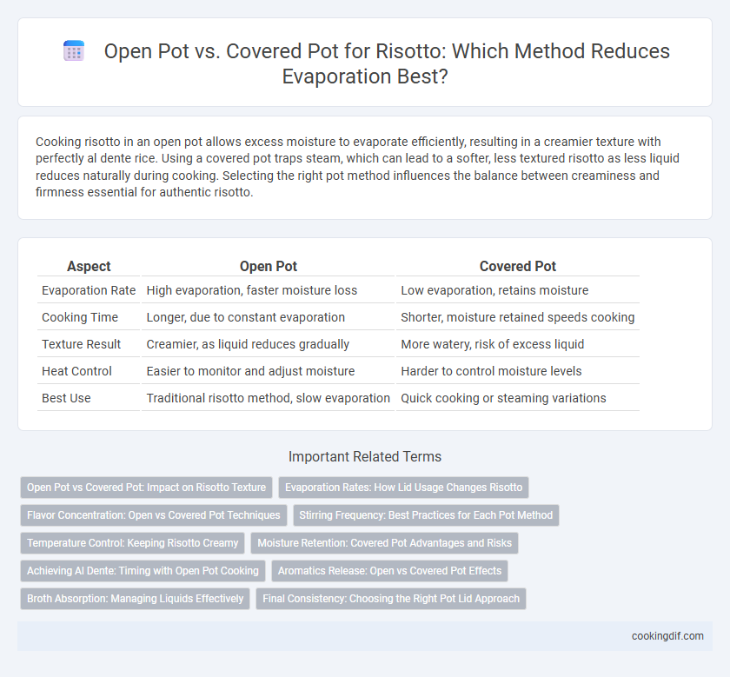Click 'Longer, due to constant evaporation' cell
The width and height of the screenshot is (730, 677).
(269, 317)
